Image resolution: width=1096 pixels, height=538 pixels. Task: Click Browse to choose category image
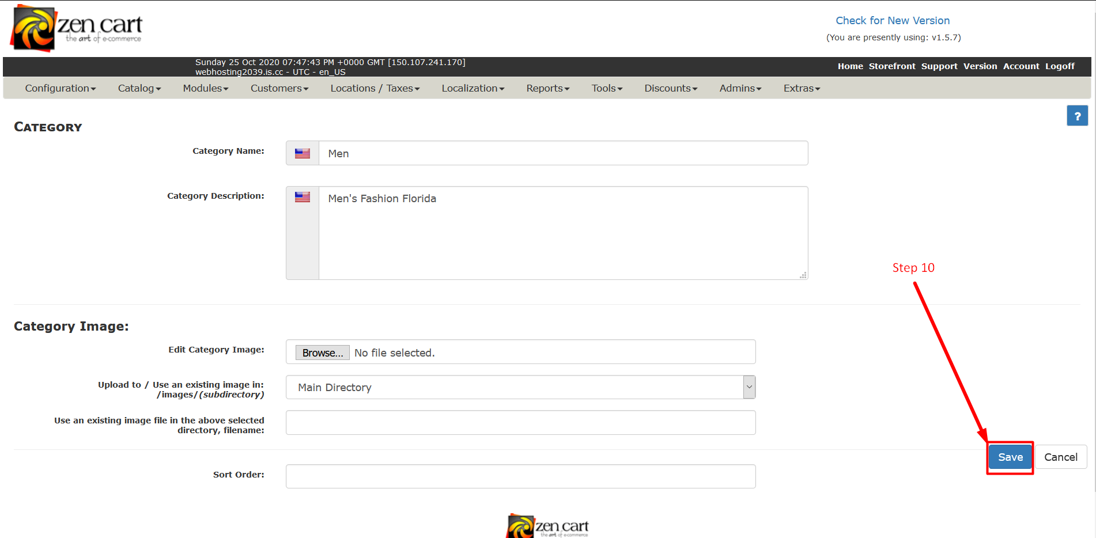(323, 353)
